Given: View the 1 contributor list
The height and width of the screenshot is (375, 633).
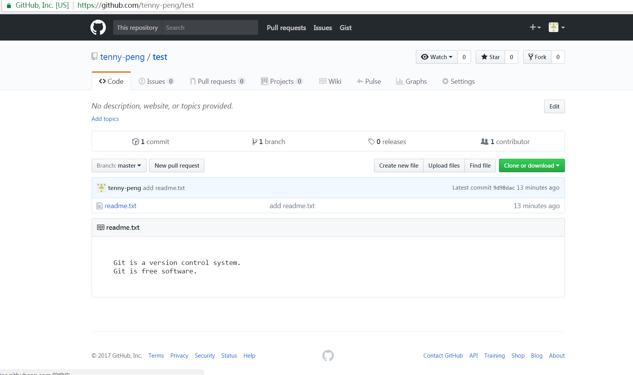Looking at the screenshot, I should 505,142.
